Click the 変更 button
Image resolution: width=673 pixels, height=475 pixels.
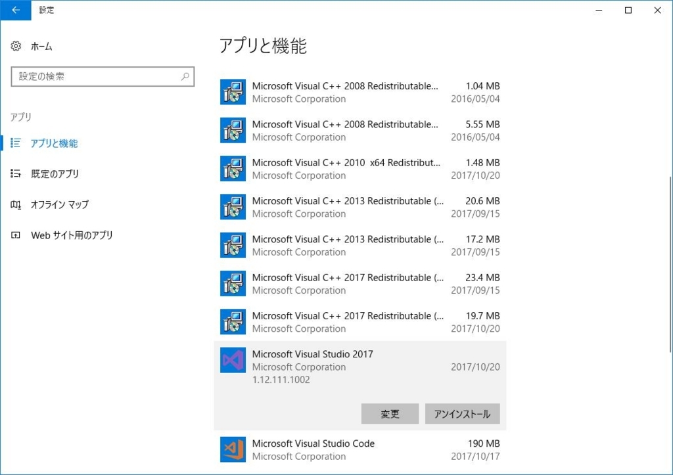(390, 414)
